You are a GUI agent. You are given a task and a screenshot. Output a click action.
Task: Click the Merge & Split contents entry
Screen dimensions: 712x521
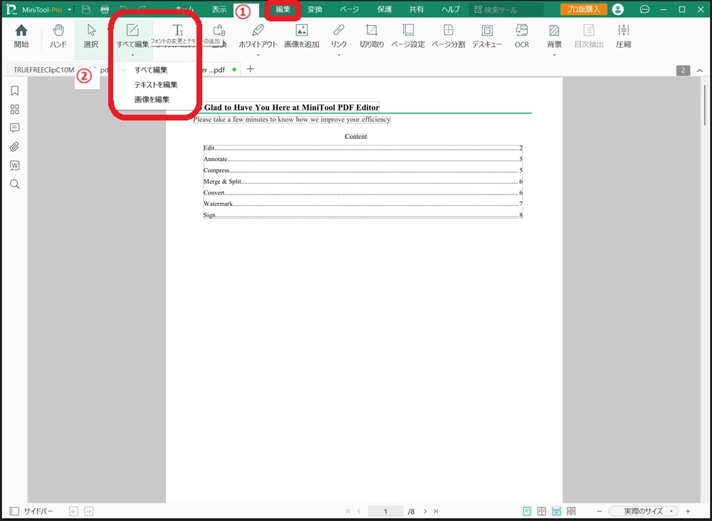tap(363, 182)
